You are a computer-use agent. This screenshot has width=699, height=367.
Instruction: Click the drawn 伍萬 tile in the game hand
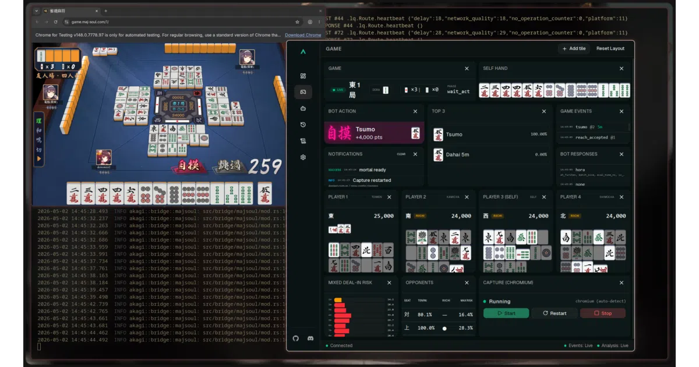click(x=264, y=193)
